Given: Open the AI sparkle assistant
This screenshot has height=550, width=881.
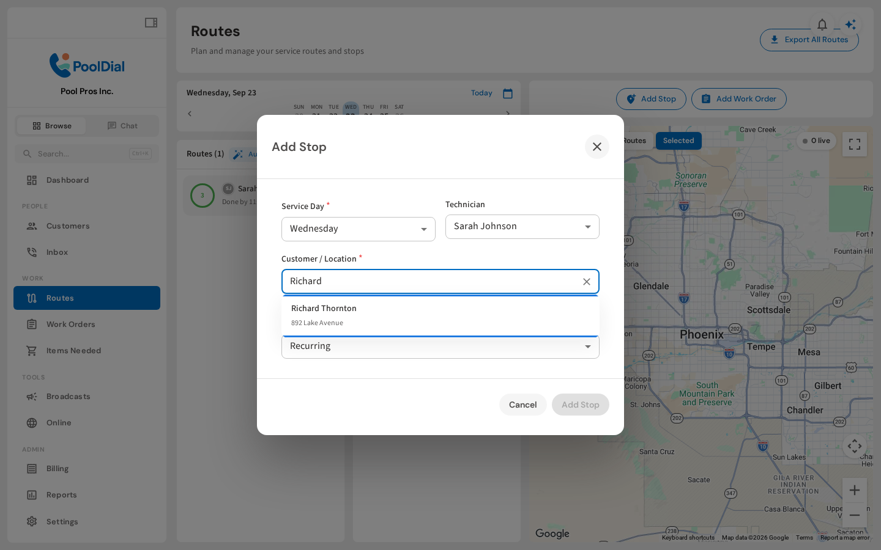Looking at the screenshot, I should point(850,24).
